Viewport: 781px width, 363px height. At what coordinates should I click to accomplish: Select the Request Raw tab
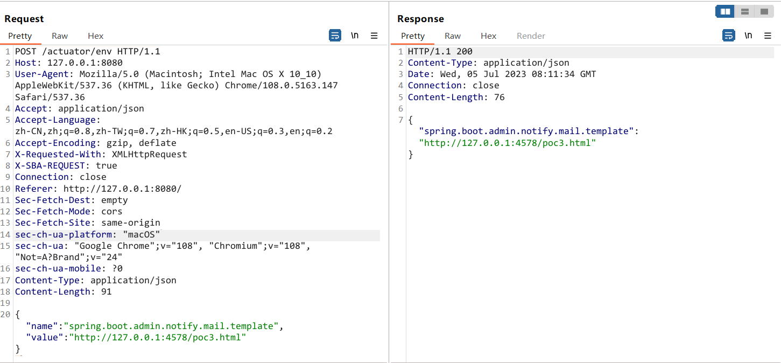(60, 36)
